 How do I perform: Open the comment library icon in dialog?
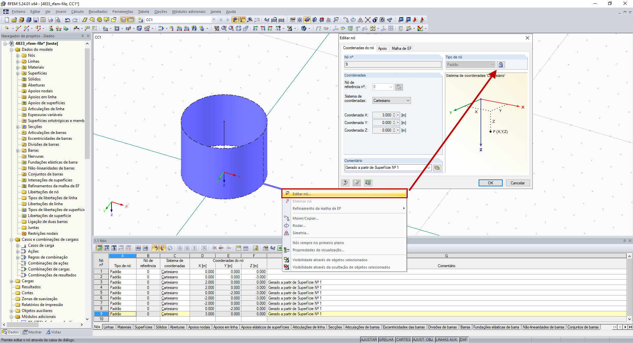(x=437, y=168)
